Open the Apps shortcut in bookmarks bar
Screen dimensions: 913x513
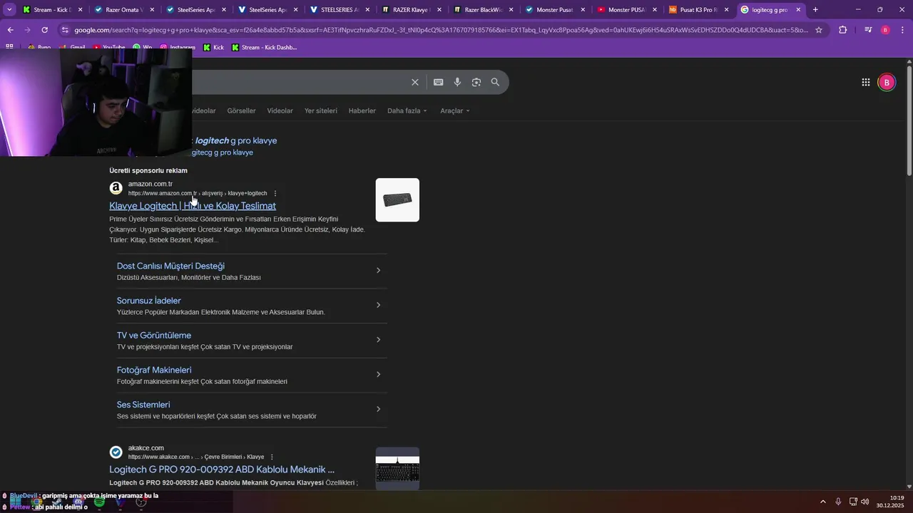coord(9,47)
